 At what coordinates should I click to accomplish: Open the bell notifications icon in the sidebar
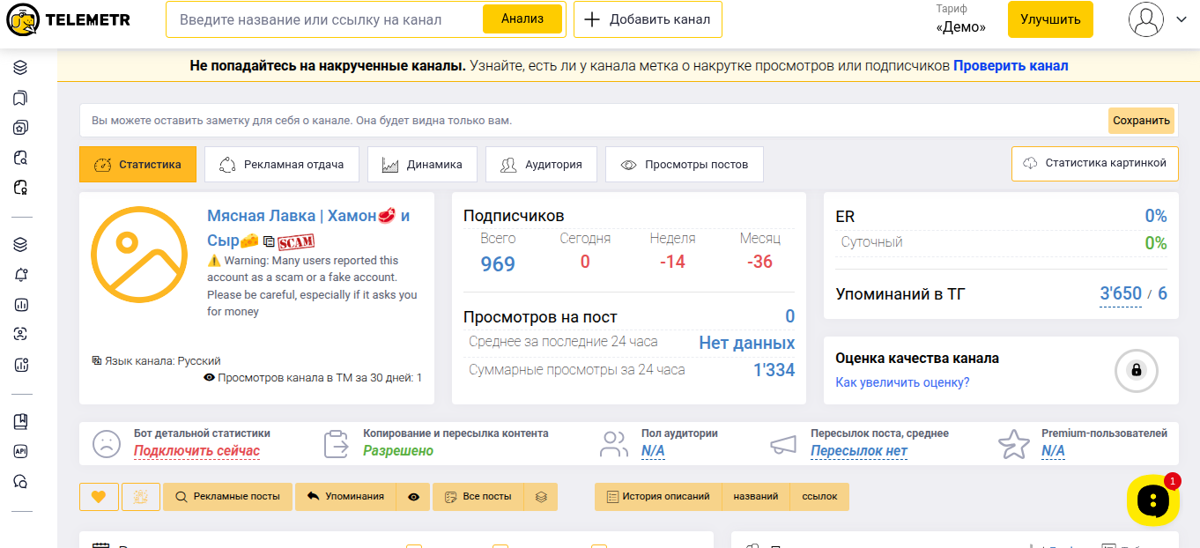coord(21,275)
